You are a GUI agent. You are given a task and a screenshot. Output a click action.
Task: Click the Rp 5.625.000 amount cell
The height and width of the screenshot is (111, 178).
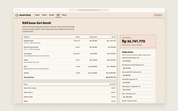point(111,60)
